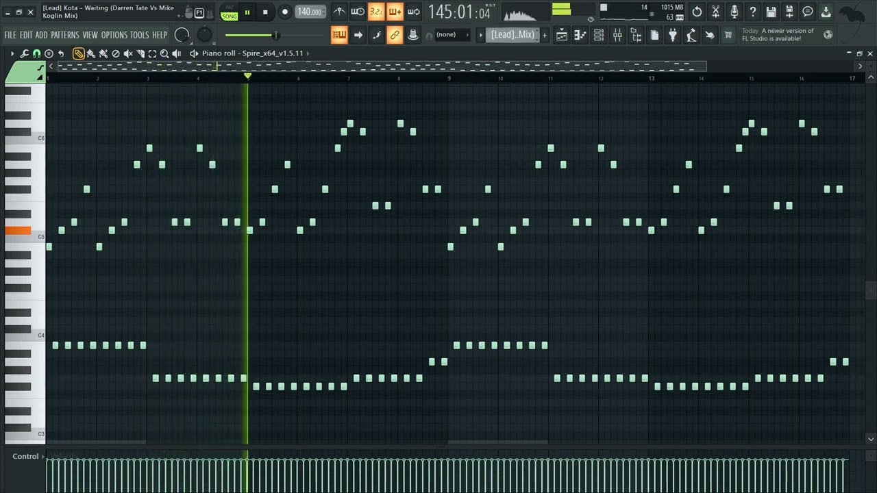This screenshot has height=493, width=877.
Task: Open the PATTERNS menu
Action: click(65, 35)
